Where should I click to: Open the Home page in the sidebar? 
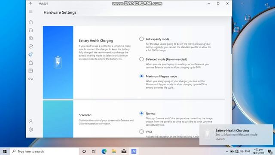[31, 22]
